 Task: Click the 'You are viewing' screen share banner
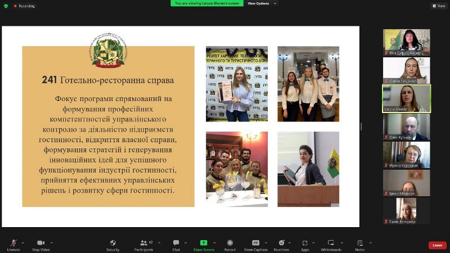pos(207,3)
